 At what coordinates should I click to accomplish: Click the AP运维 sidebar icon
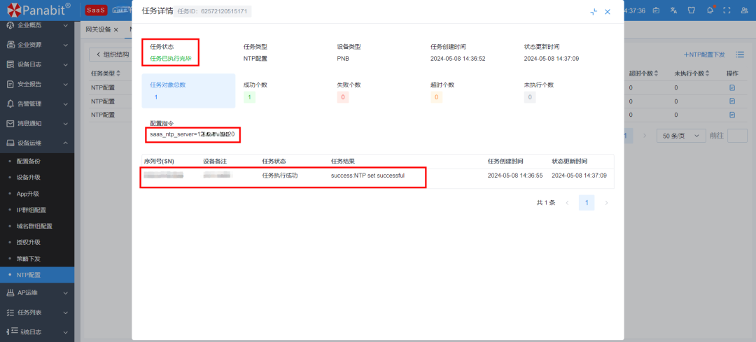coord(10,292)
